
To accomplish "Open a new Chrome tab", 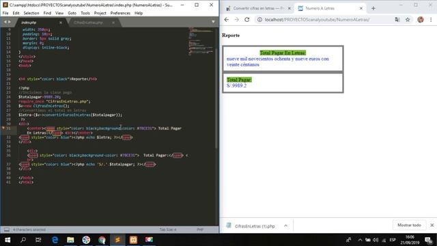I will pos(373,8).
